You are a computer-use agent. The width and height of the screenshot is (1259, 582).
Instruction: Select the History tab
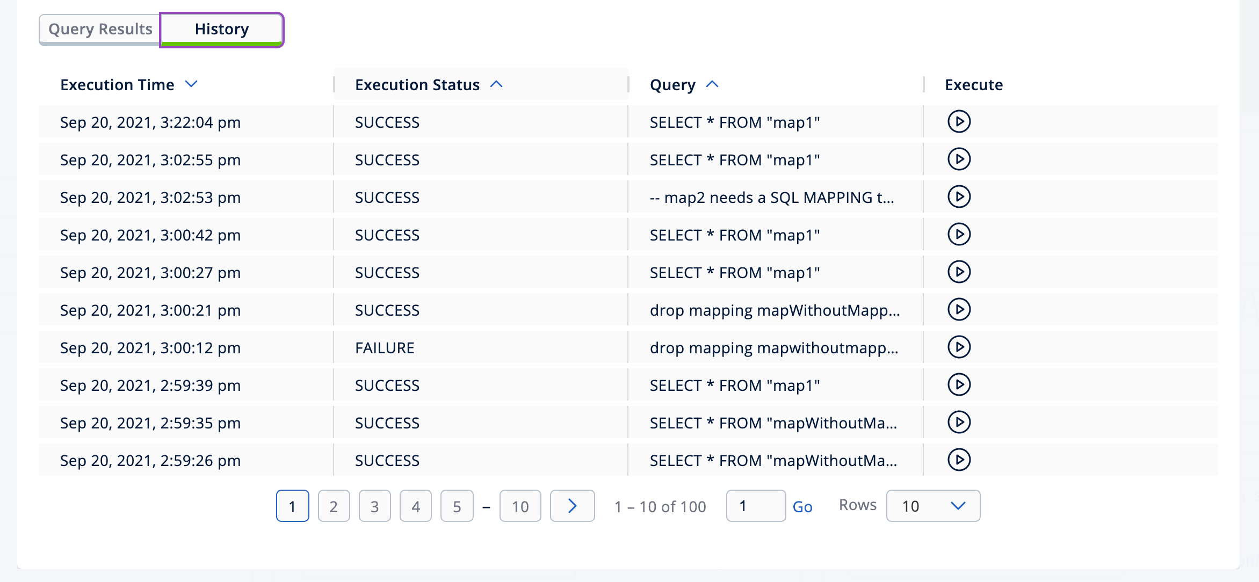click(x=221, y=29)
